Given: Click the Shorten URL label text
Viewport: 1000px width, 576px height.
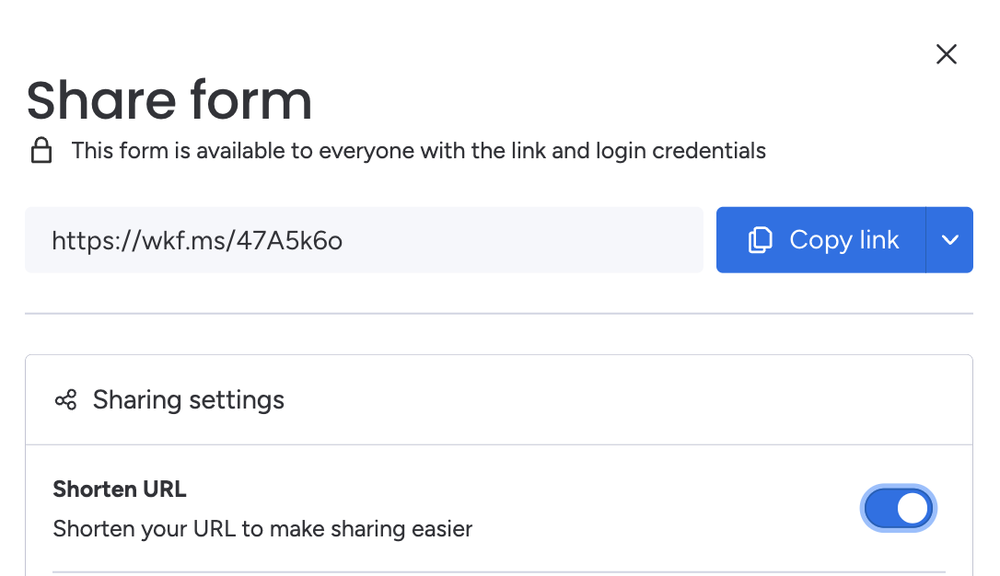Looking at the screenshot, I should click(x=119, y=489).
